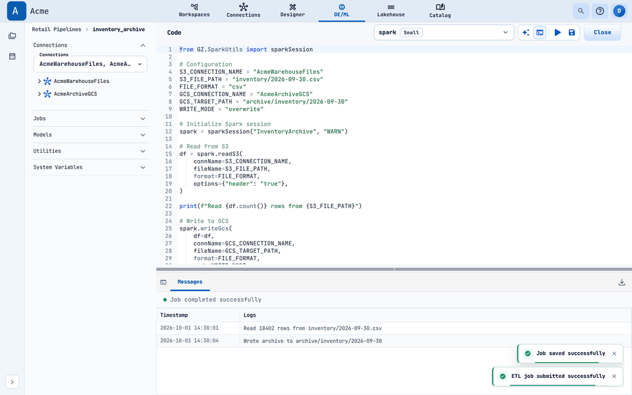Open the spark Small compute dropdown
Screen dimensions: 632x395
point(444,32)
